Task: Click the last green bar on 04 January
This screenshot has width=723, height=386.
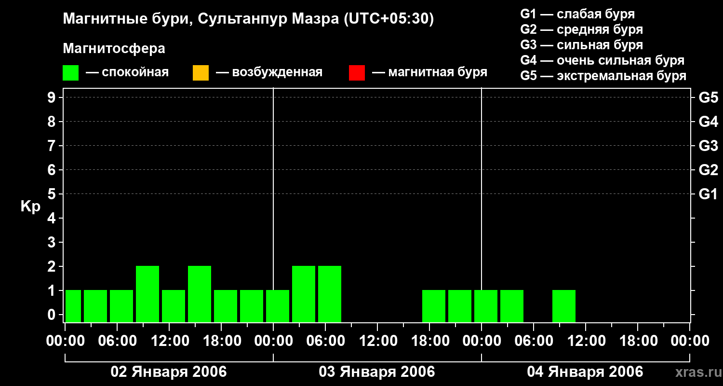Action: pos(564,306)
